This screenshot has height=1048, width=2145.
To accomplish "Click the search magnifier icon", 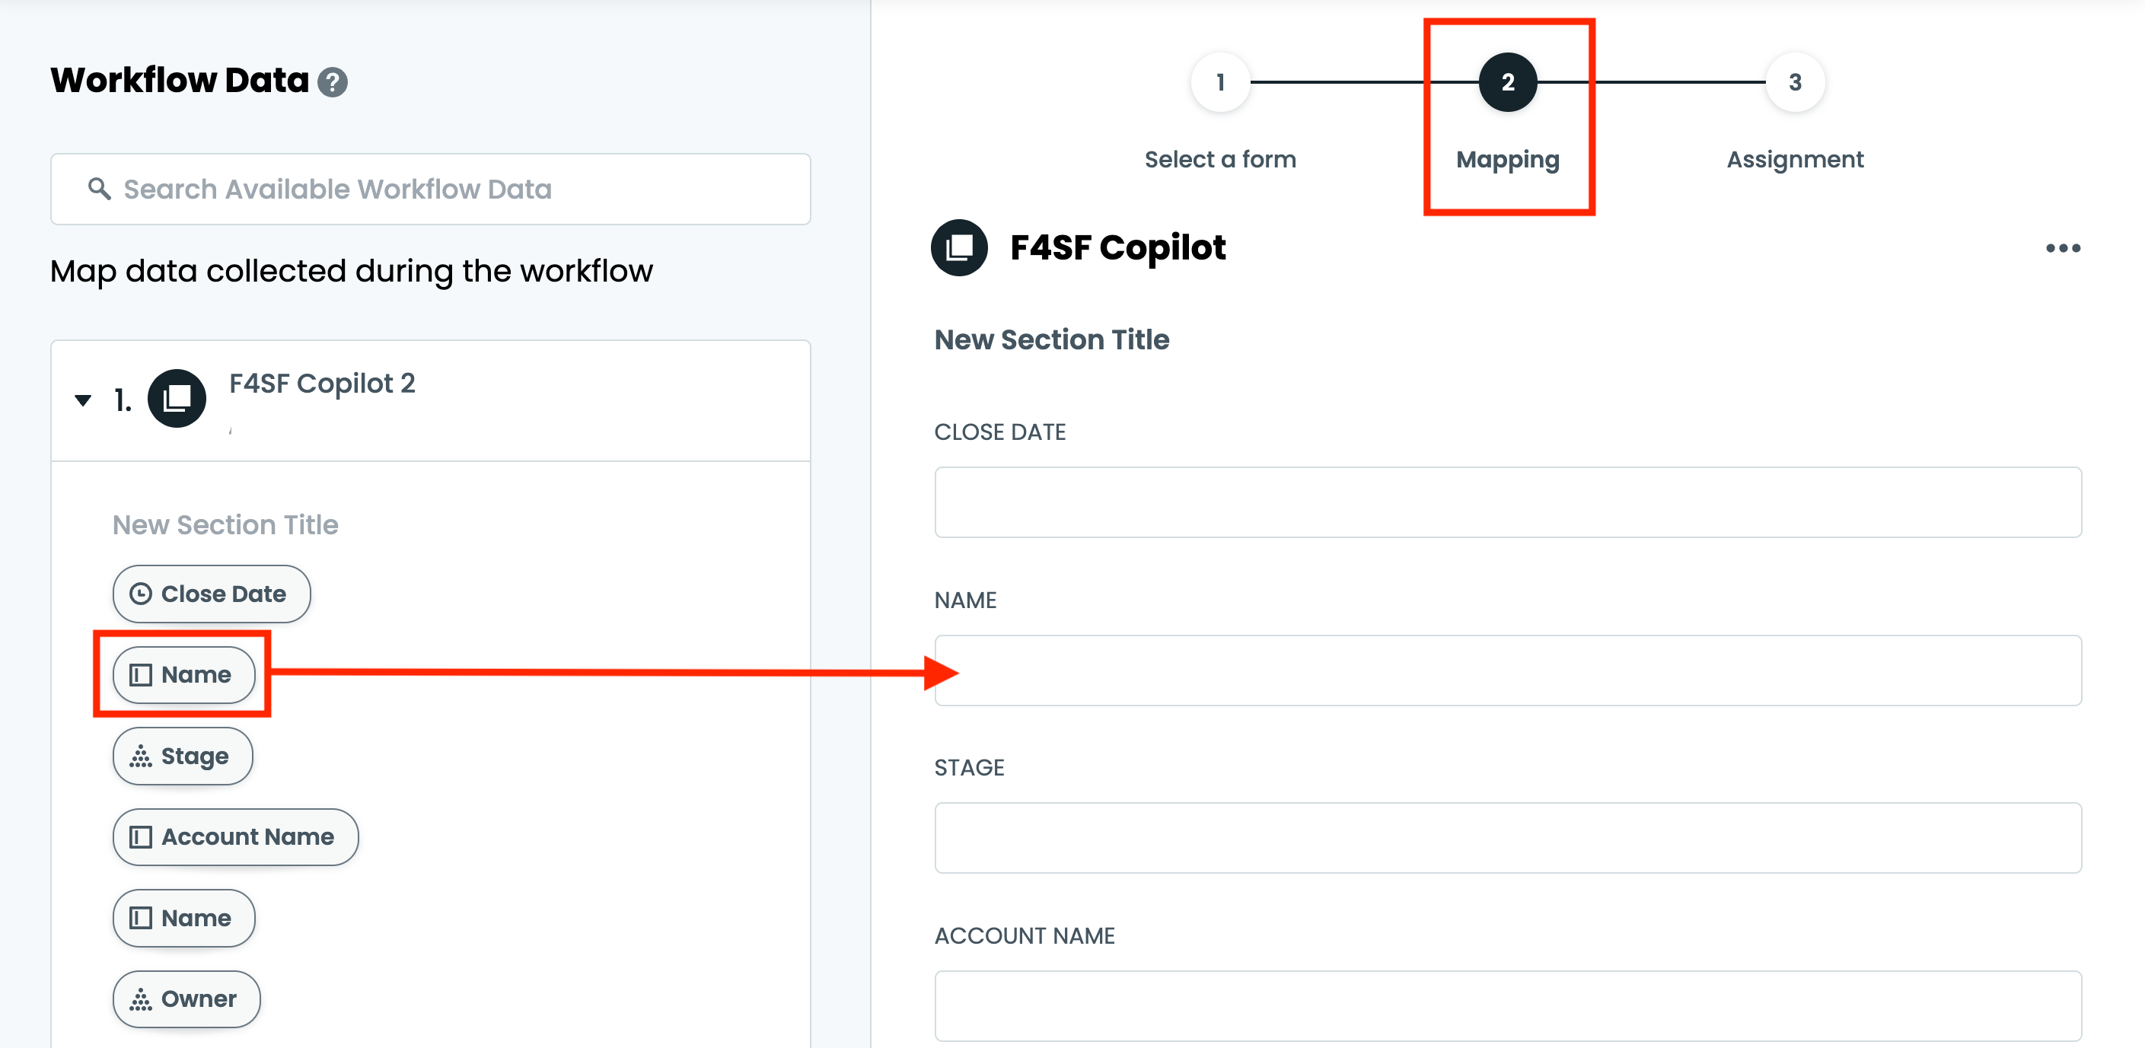I will tap(99, 189).
